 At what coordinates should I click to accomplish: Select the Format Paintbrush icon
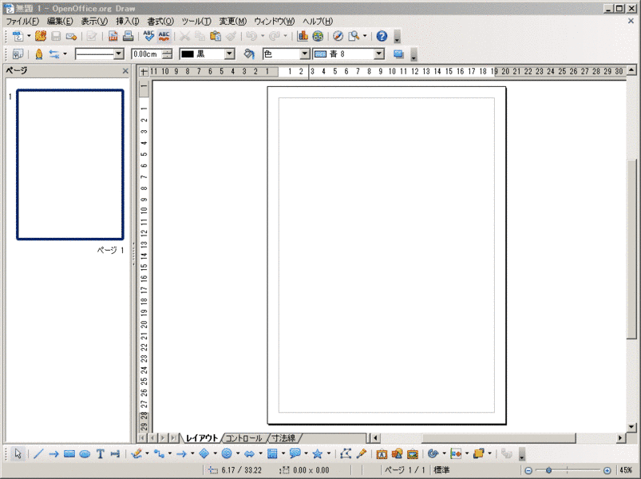(231, 37)
